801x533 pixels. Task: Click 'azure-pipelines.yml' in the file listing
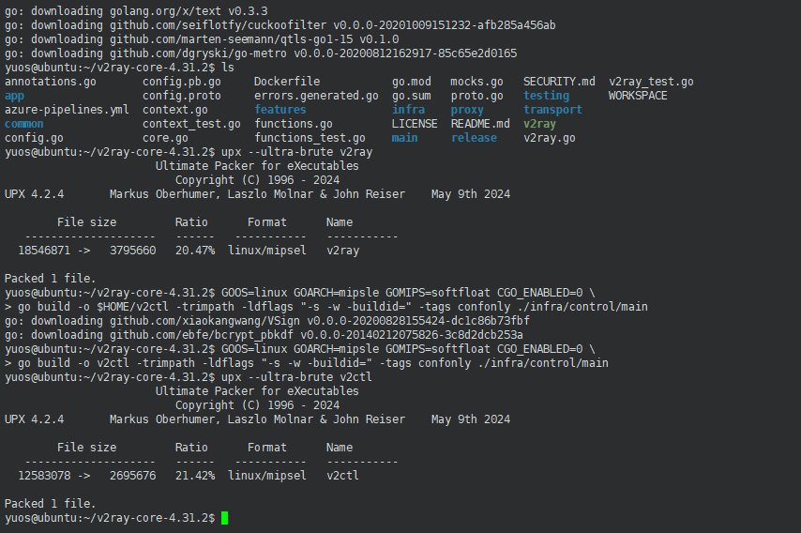(68, 110)
